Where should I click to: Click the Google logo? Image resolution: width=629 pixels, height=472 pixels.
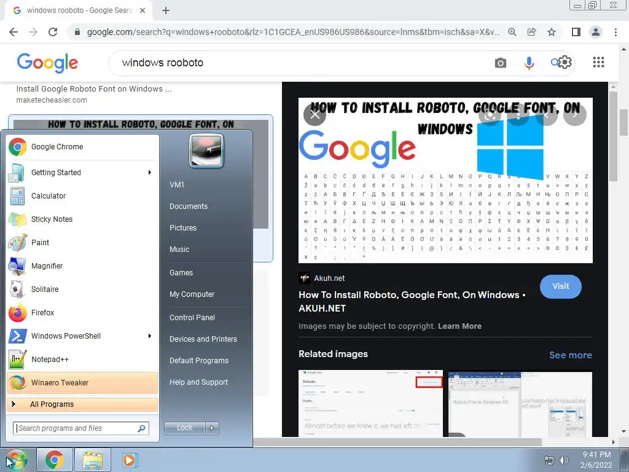point(47,63)
